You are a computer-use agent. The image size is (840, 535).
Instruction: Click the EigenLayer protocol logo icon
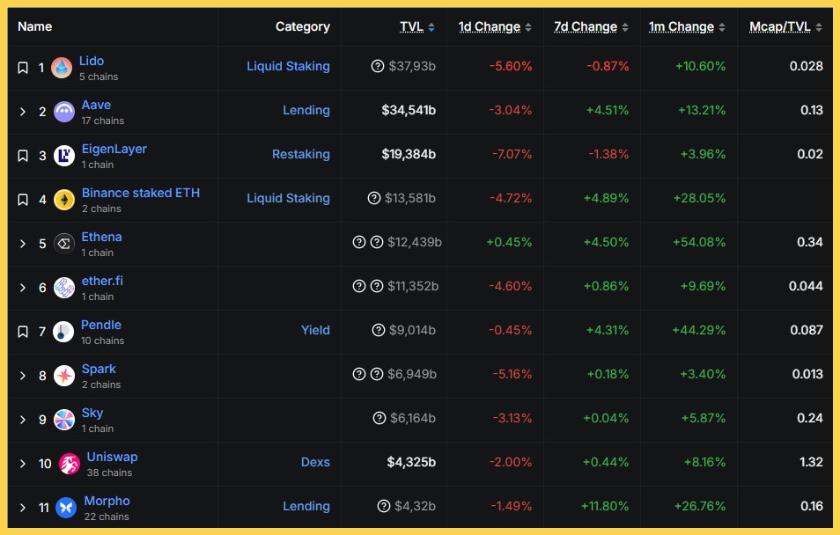pyautogui.click(x=64, y=156)
